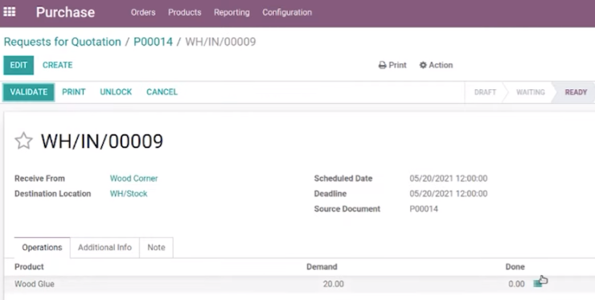Mark WH/IN/00009 as favorite with star
The width and height of the screenshot is (595, 300).
(23, 141)
